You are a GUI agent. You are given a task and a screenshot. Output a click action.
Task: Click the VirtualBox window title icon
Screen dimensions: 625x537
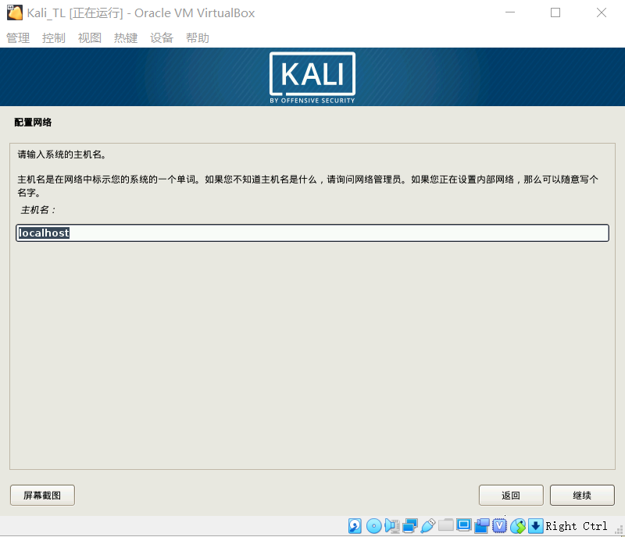15,12
